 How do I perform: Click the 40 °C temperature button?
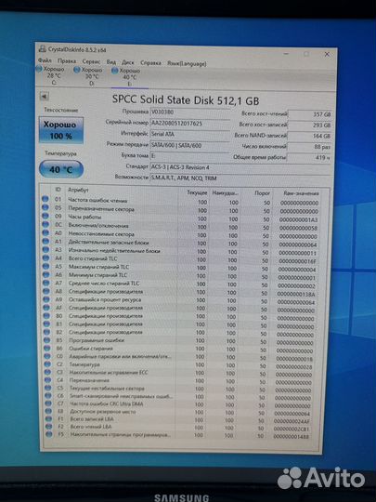point(61,169)
